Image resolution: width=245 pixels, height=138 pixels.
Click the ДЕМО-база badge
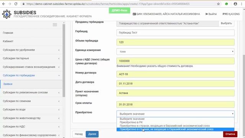coord(119,10)
